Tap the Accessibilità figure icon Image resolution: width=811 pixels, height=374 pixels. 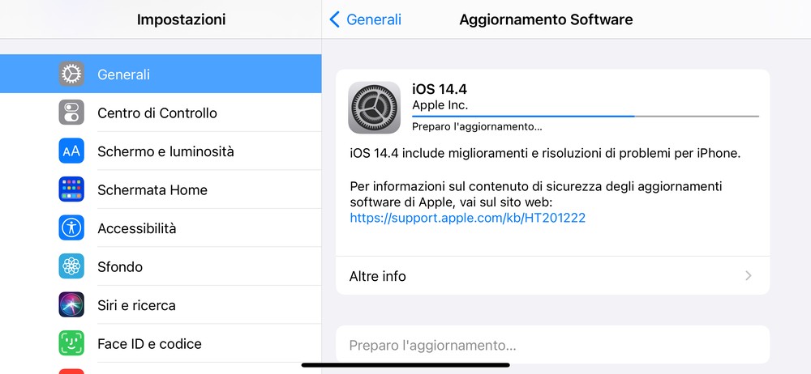tap(71, 228)
